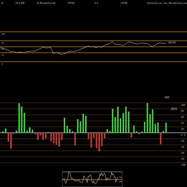Click the RSI axis label "100" on the left
This screenshot has height=187, width=187.
(3, 34)
